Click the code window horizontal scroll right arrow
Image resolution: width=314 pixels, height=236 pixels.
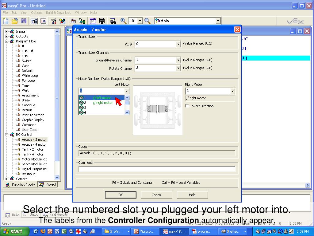click(x=308, y=185)
